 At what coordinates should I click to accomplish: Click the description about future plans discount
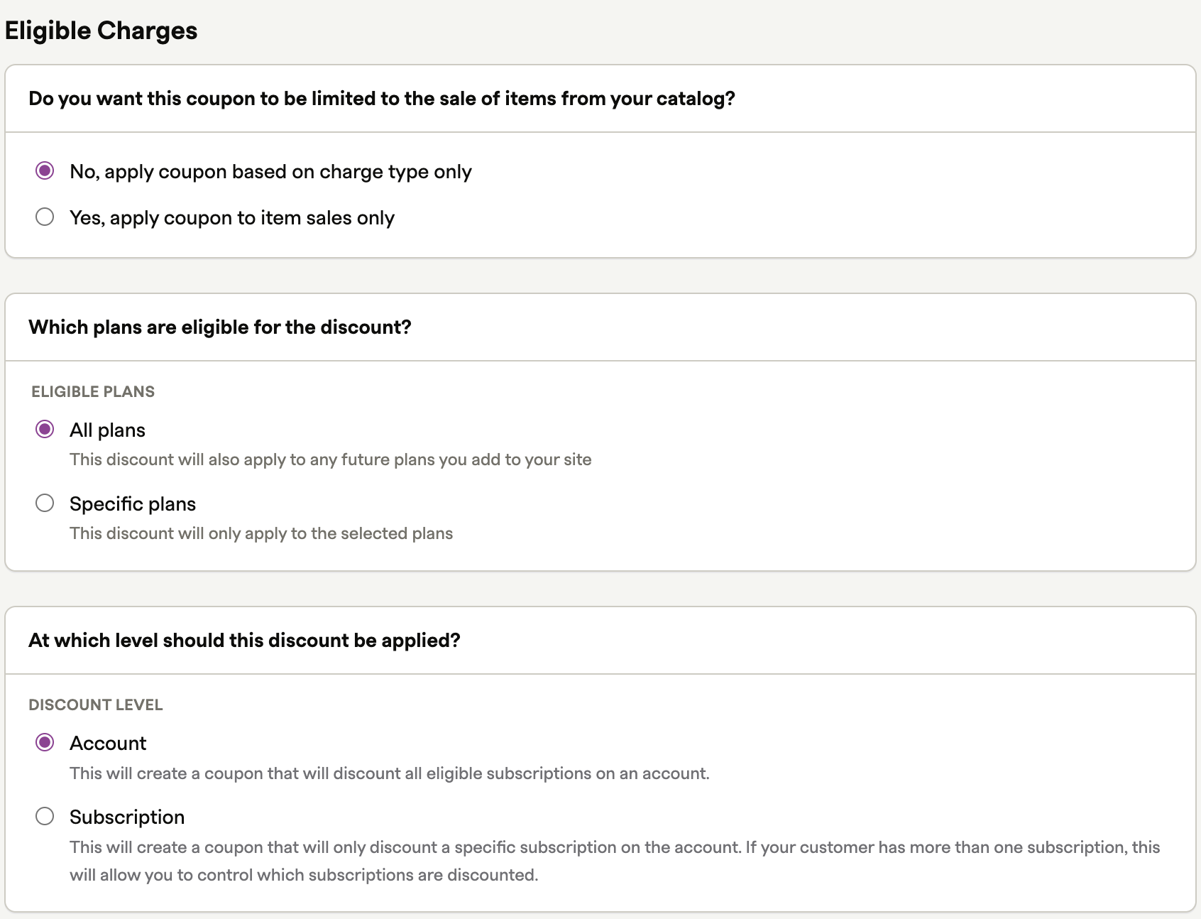[x=330, y=460]
